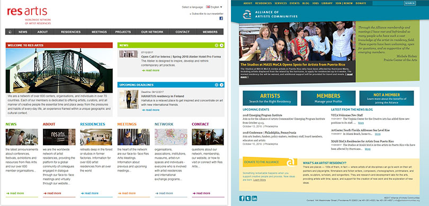Viewport: 429px width, 206px height.
Task: Click the Search button on Alliance site
Action: pyautogui.click(x=409, y=3)
